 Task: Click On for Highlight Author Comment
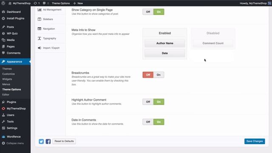pyautogui.click(x=159, y=102)
